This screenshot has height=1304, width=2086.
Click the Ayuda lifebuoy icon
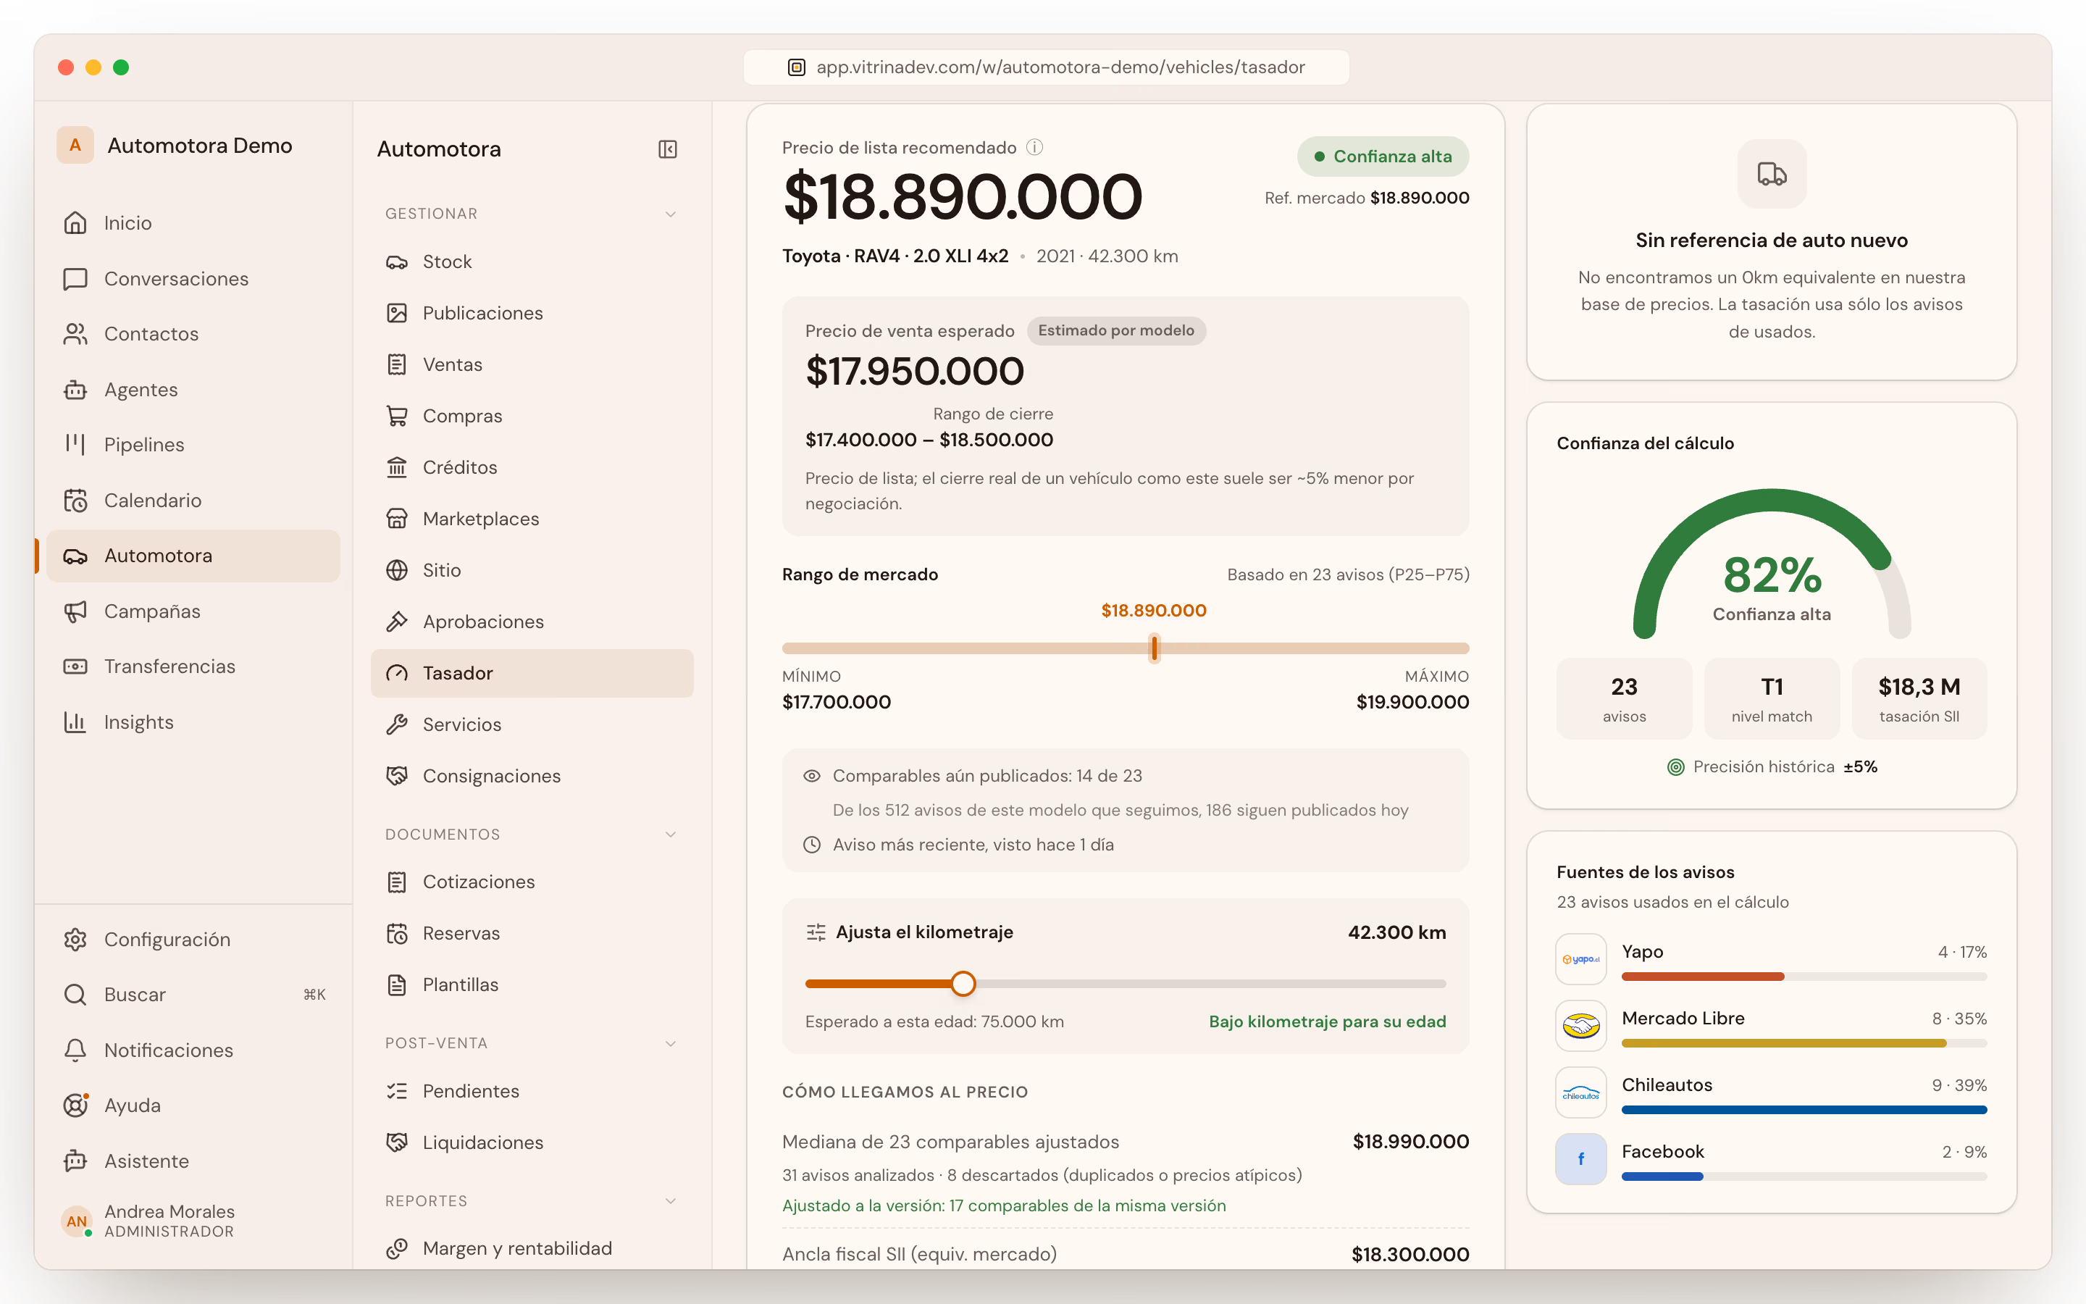76,1105
